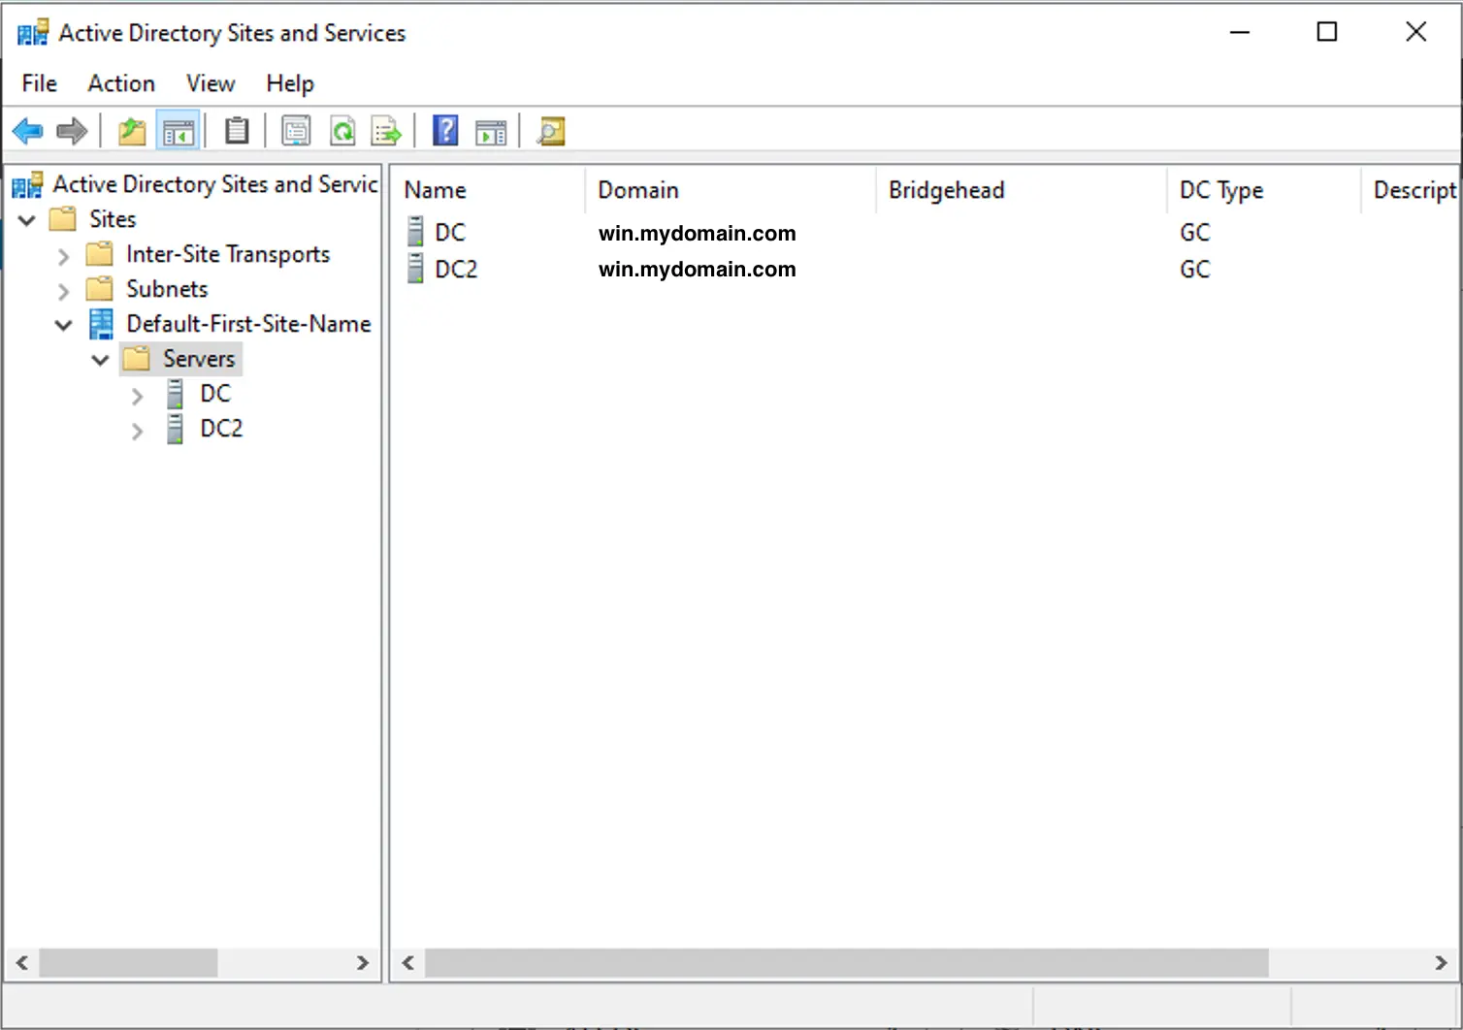Collapse the Servers node
The image size is (1463, 1030).
(100, 360)
